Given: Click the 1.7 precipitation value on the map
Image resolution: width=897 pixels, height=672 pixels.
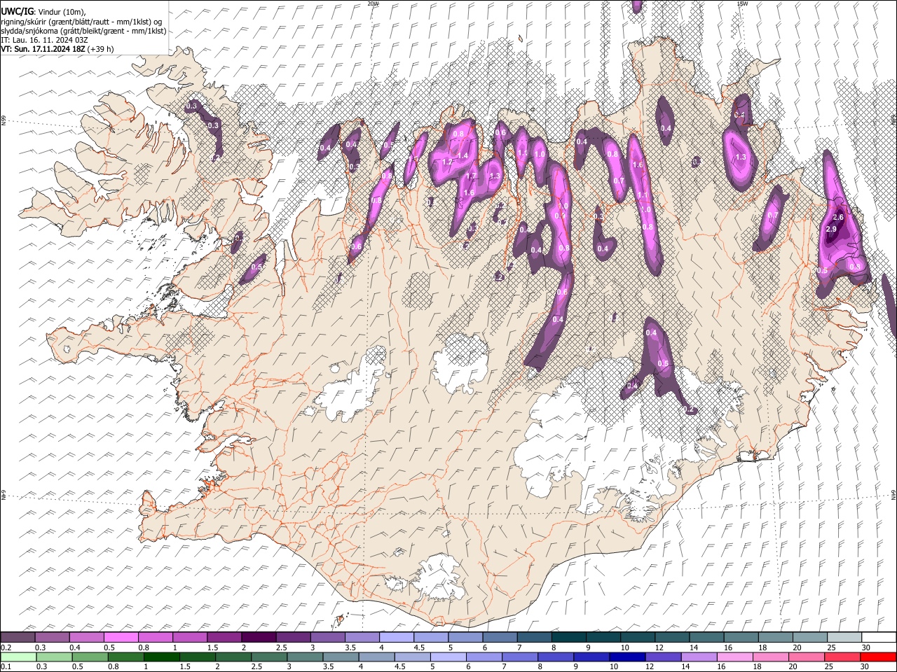Looking at the screenshot, I should pyautogui.click(x=472, y=176).
